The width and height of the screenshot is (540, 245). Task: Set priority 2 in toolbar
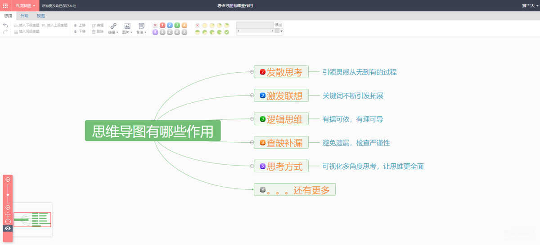tap(170, 25)
